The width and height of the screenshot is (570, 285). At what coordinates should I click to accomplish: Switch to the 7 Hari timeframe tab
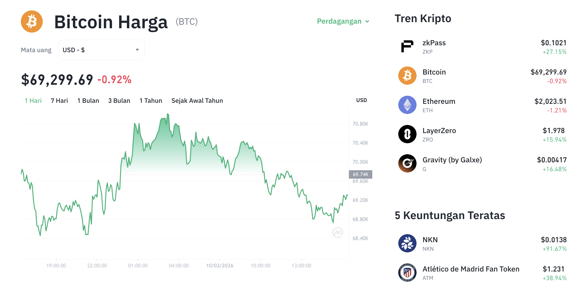[x=59, y=101]
